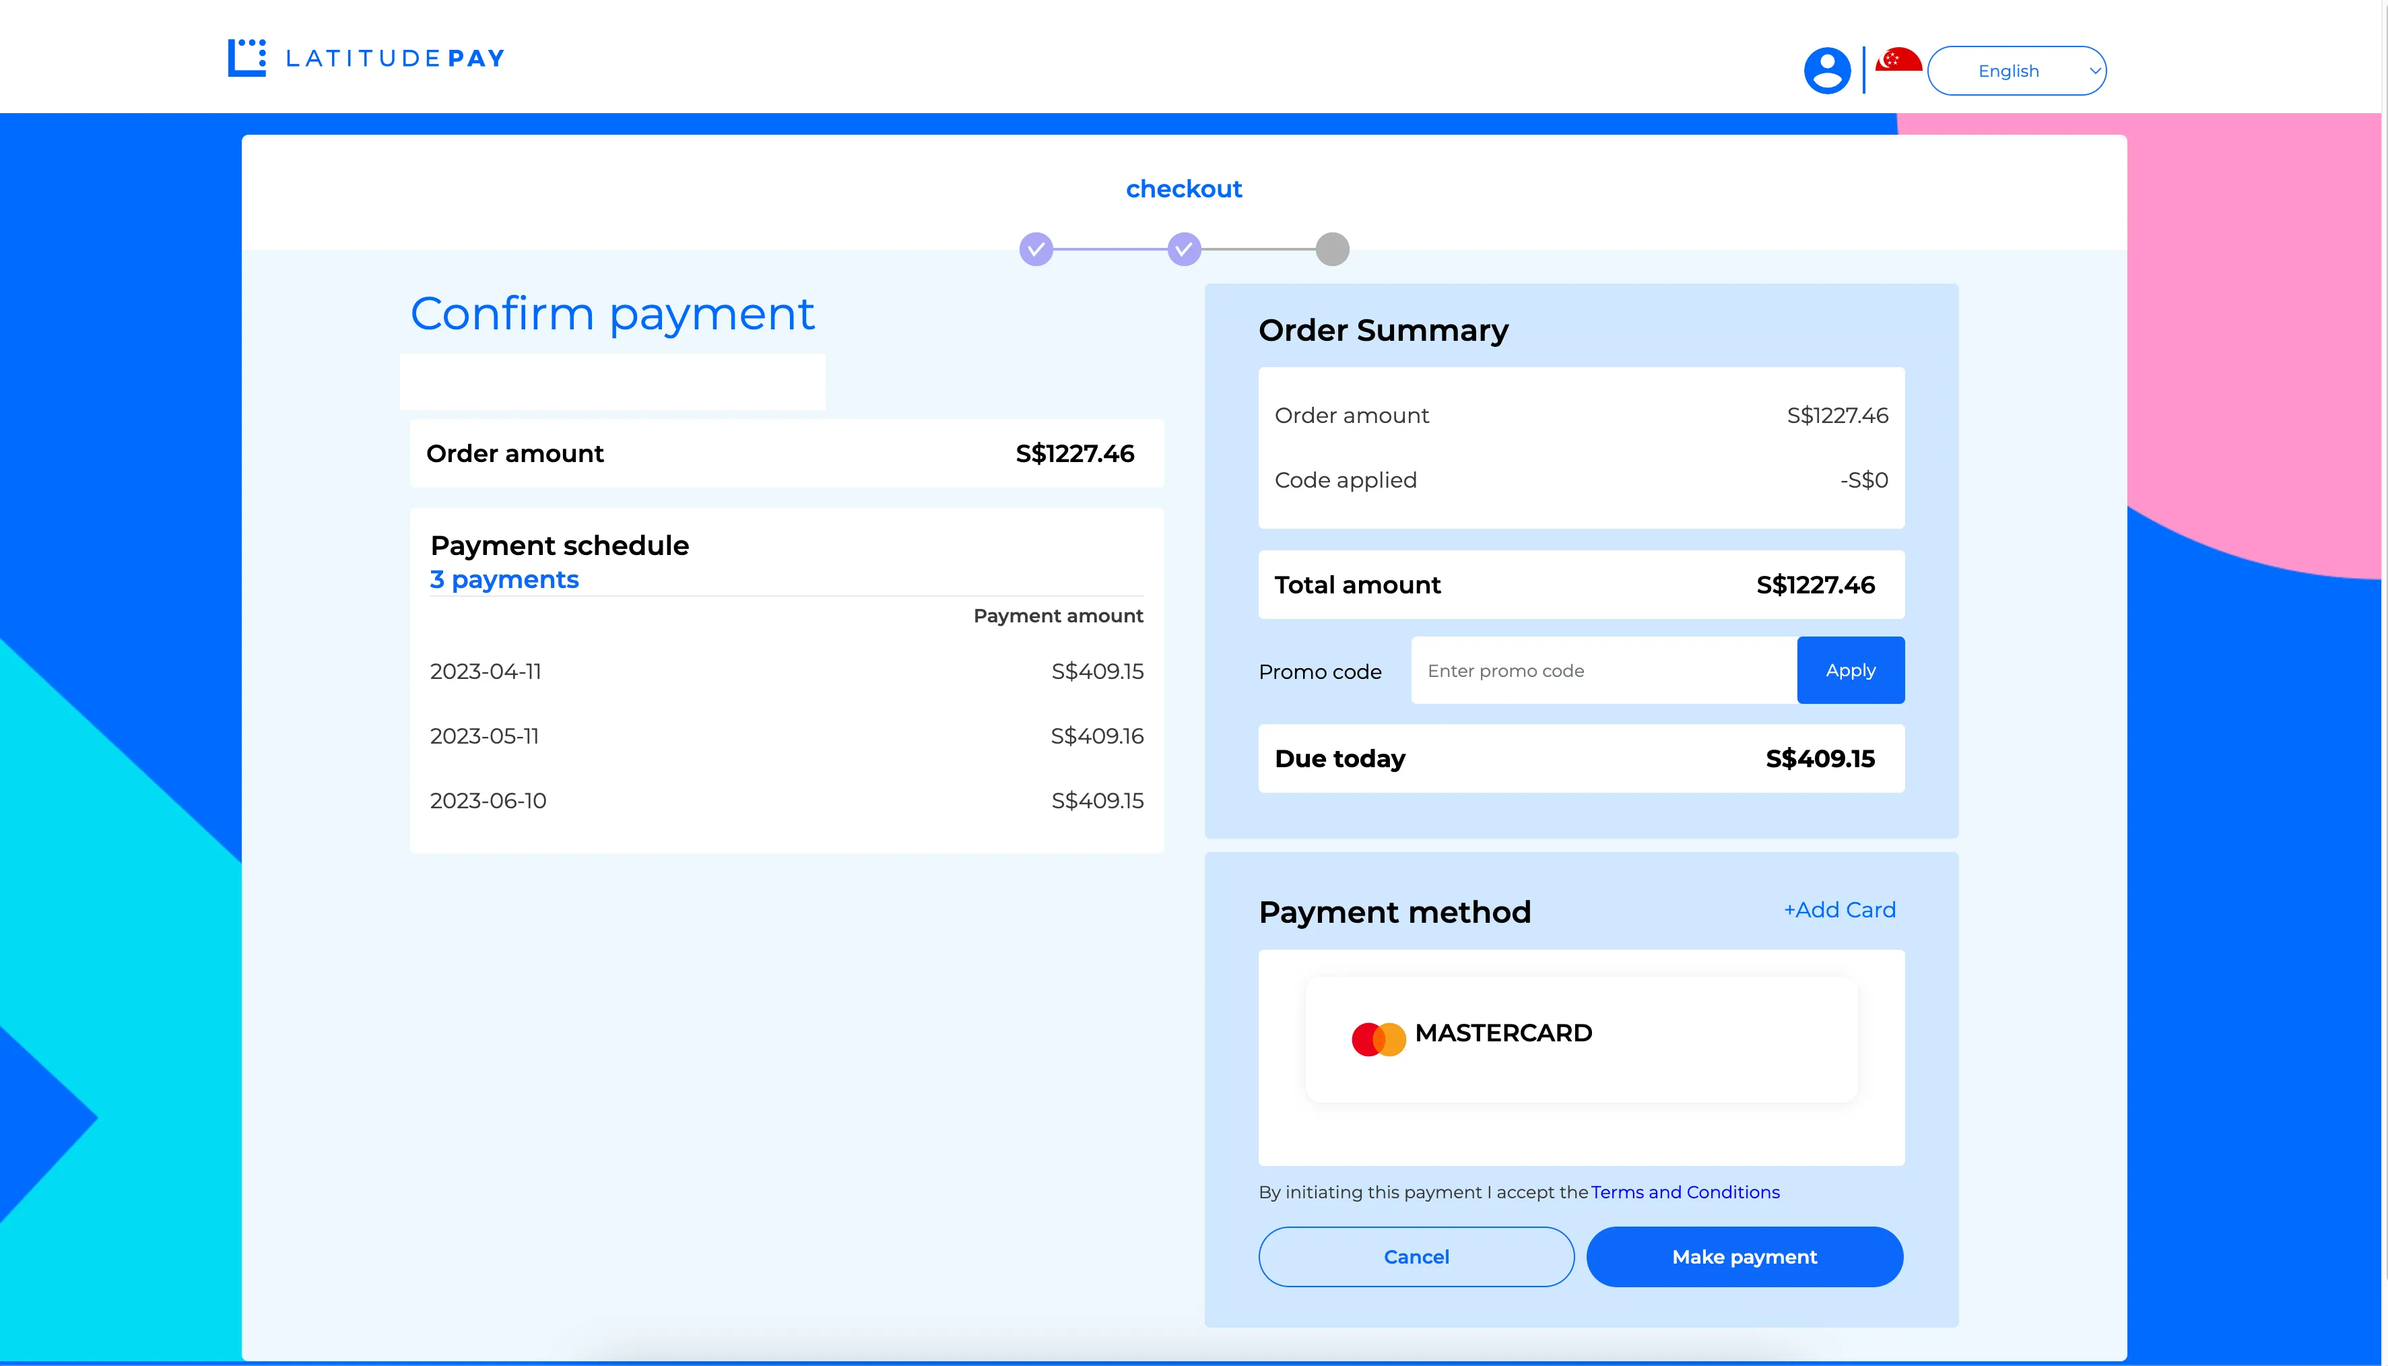
Task: Click the Order Summary heading
Action: (x=1383, y=330)
